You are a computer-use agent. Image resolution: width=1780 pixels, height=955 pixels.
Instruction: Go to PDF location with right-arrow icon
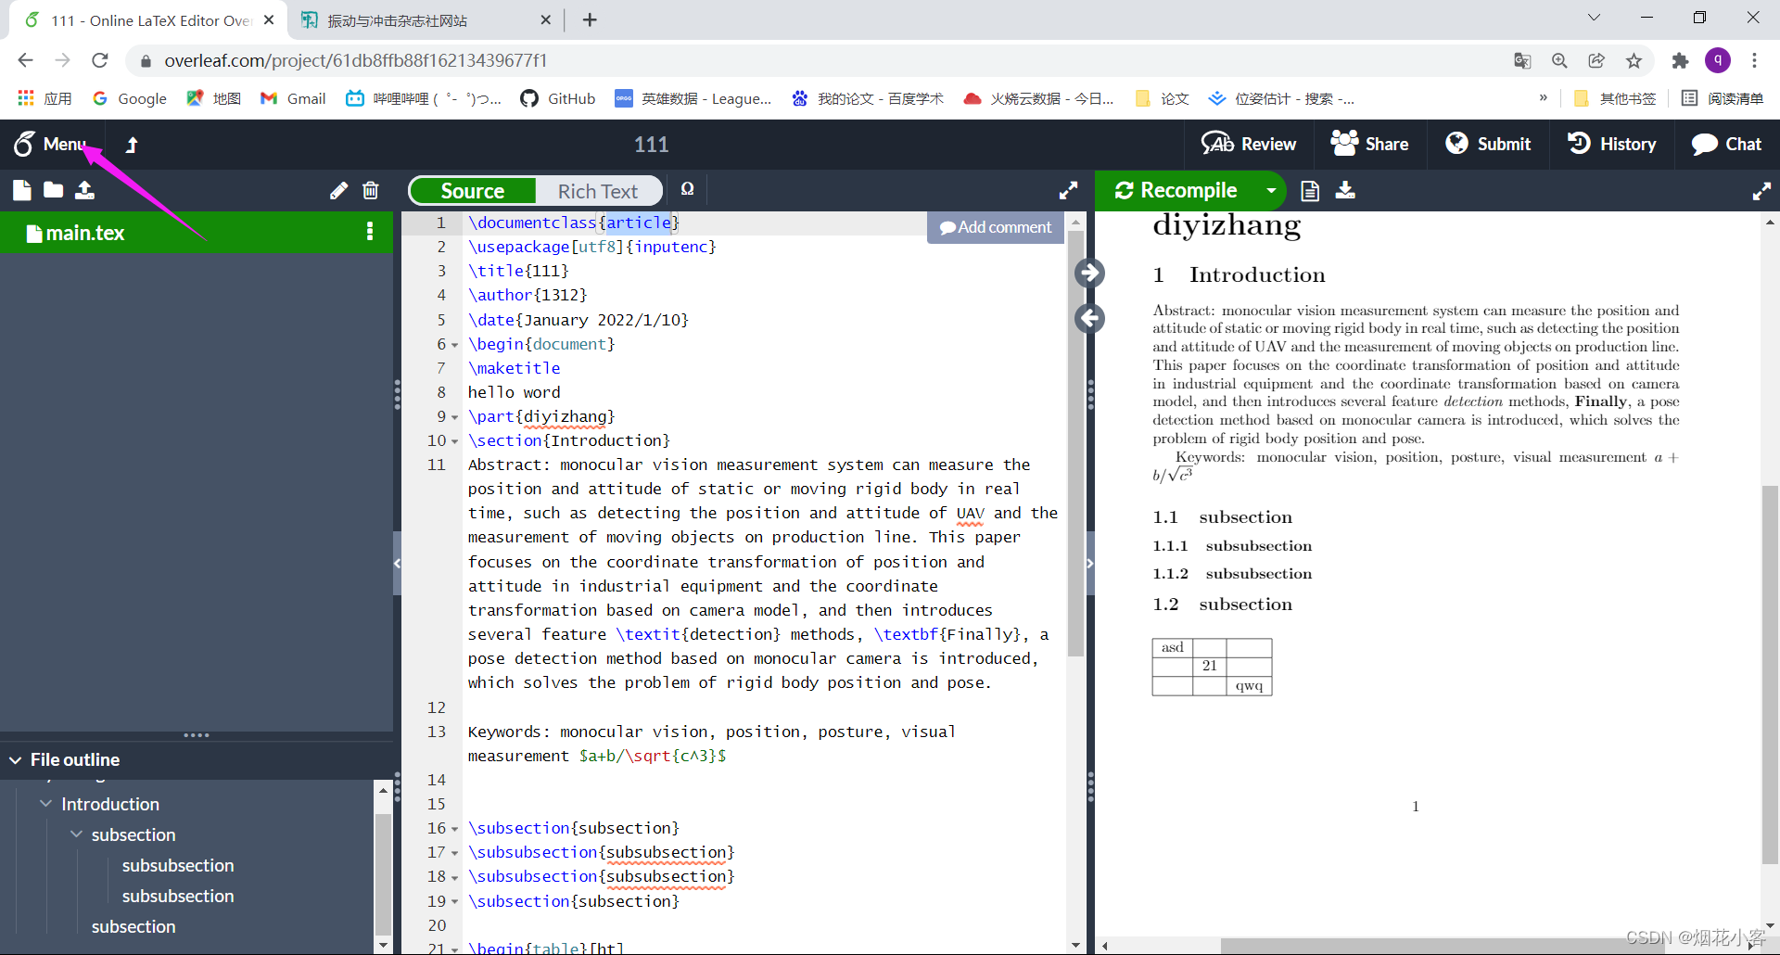point(1089,273)
